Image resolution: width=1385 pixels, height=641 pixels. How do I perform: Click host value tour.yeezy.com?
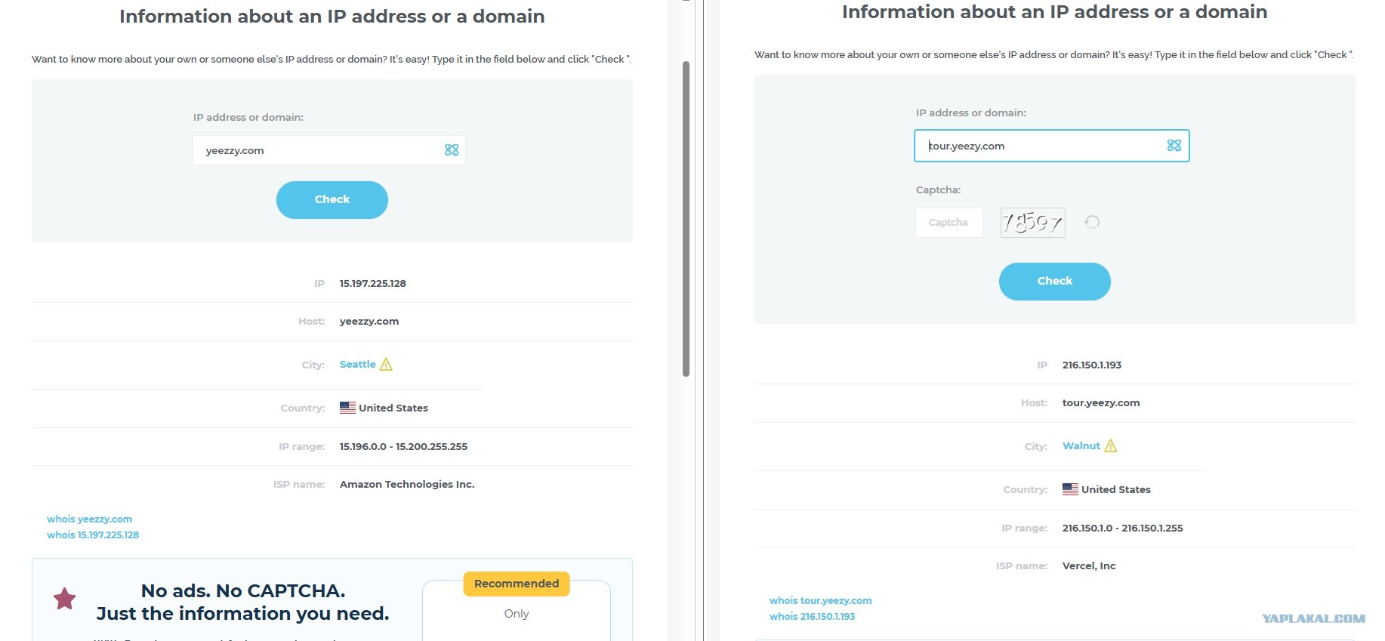tap(1101, 403)
